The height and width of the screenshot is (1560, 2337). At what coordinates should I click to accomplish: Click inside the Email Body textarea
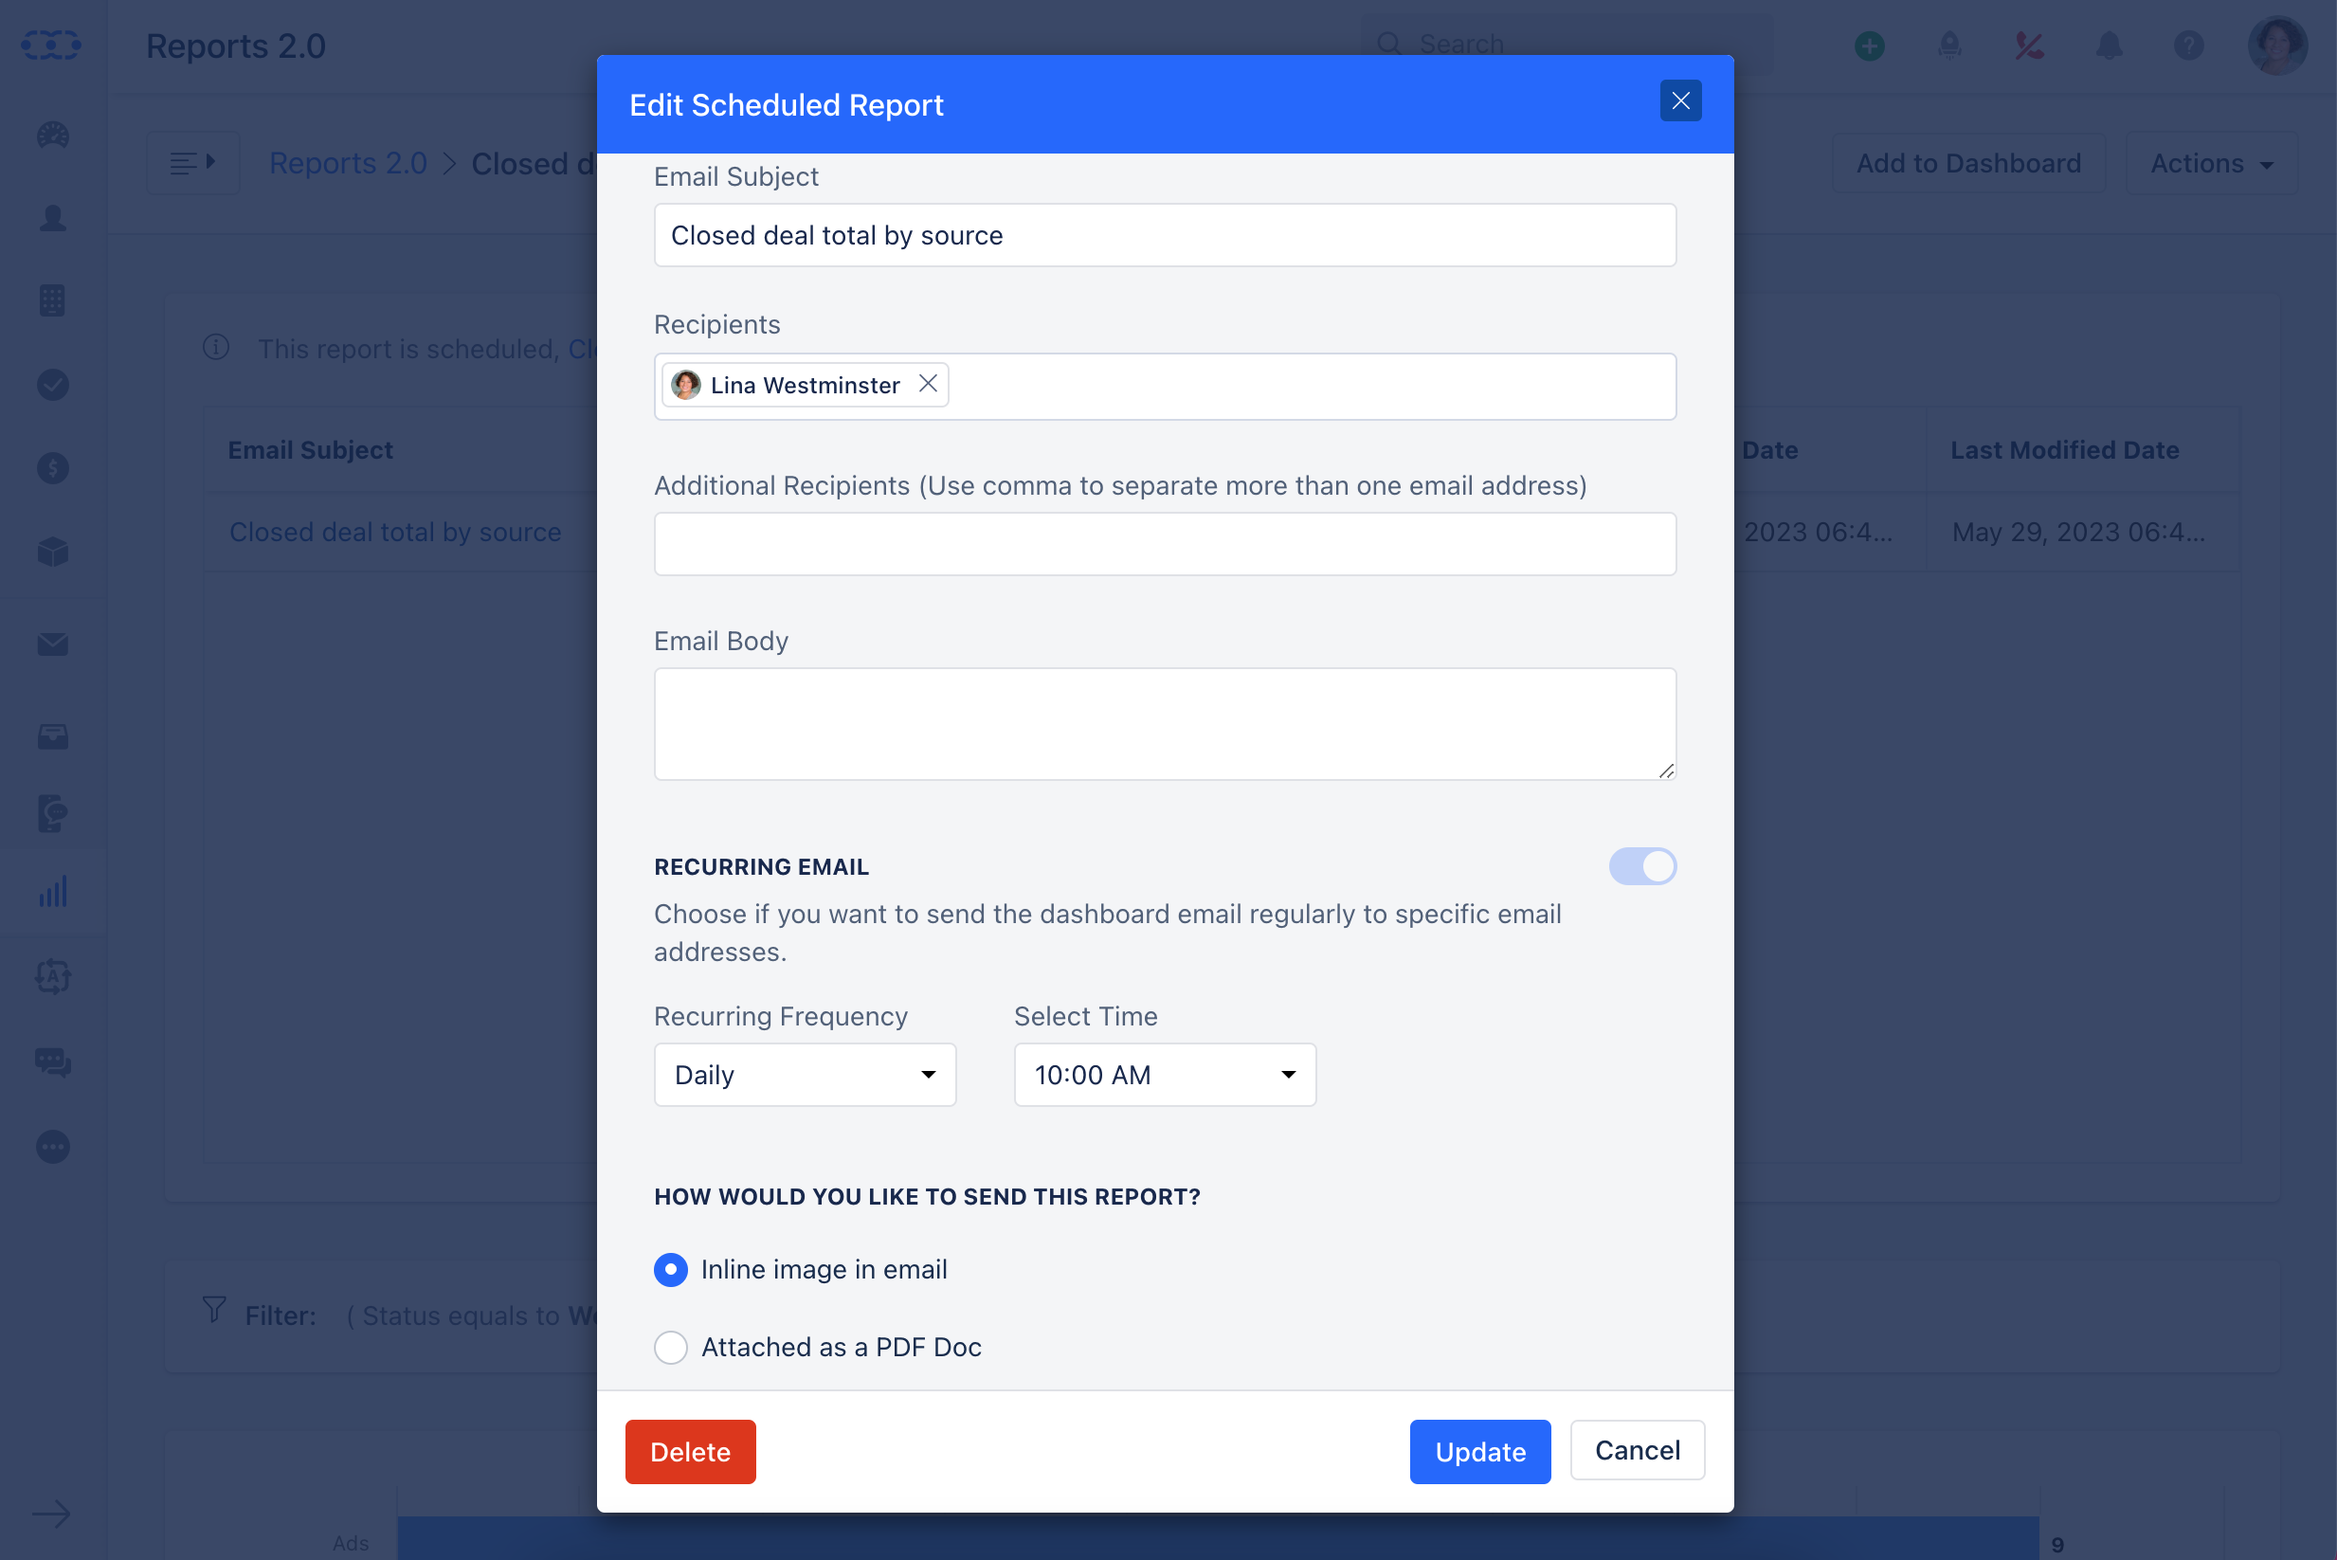point(1165,723)
